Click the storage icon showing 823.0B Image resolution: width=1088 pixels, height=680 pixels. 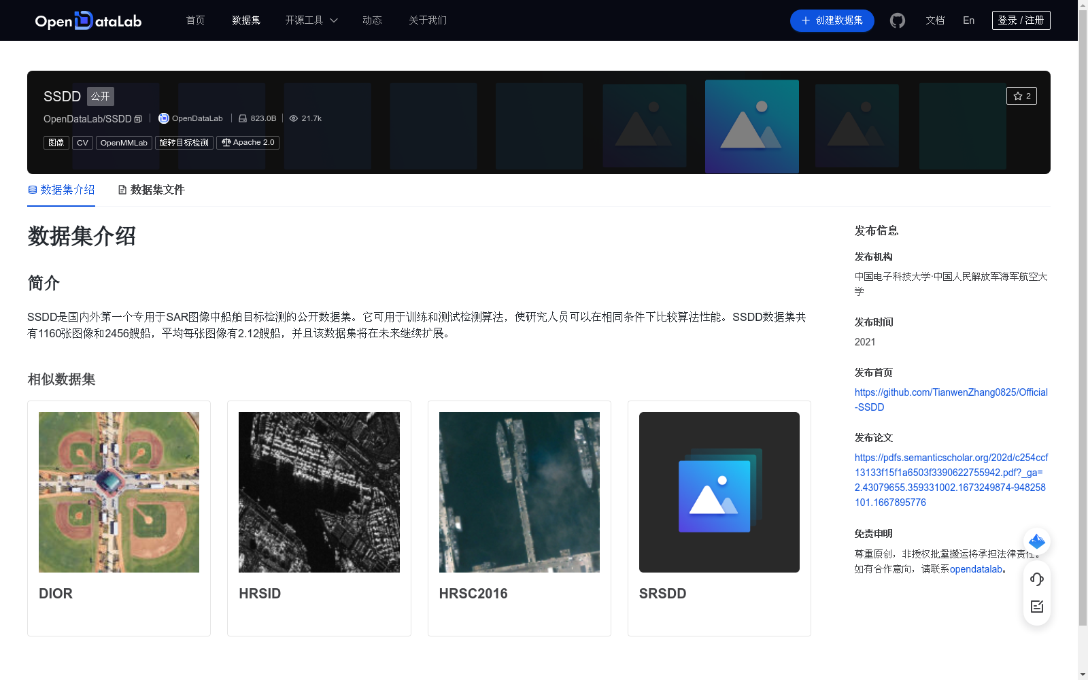click(243, 118)
